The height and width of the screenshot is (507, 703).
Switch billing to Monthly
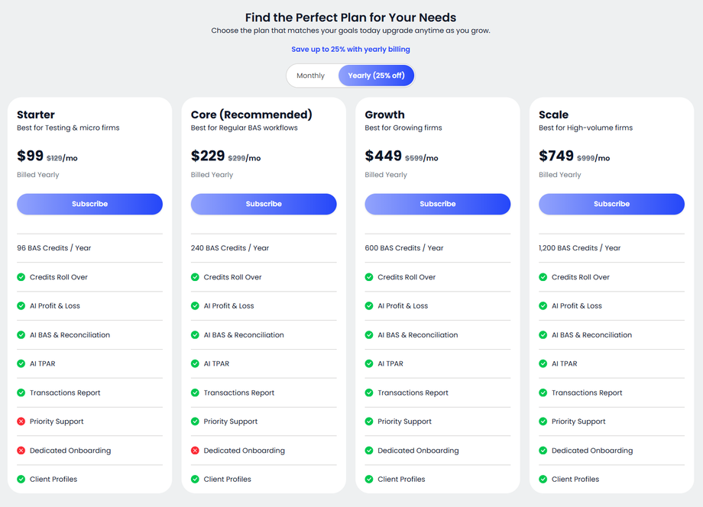[x=311, y=76]
